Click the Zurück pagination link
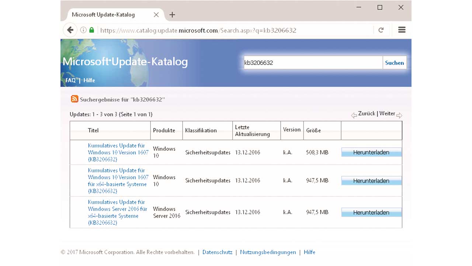Screen dimensions: 472x266 [367, 114]
